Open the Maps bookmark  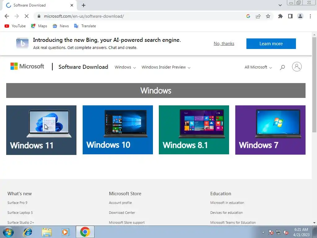click(x=39, y=26)
